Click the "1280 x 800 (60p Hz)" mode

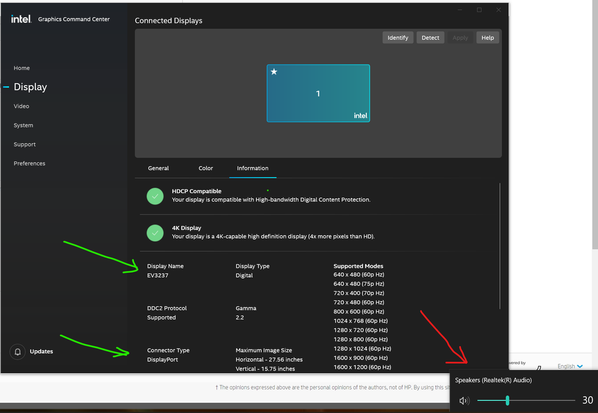(360, 339)
